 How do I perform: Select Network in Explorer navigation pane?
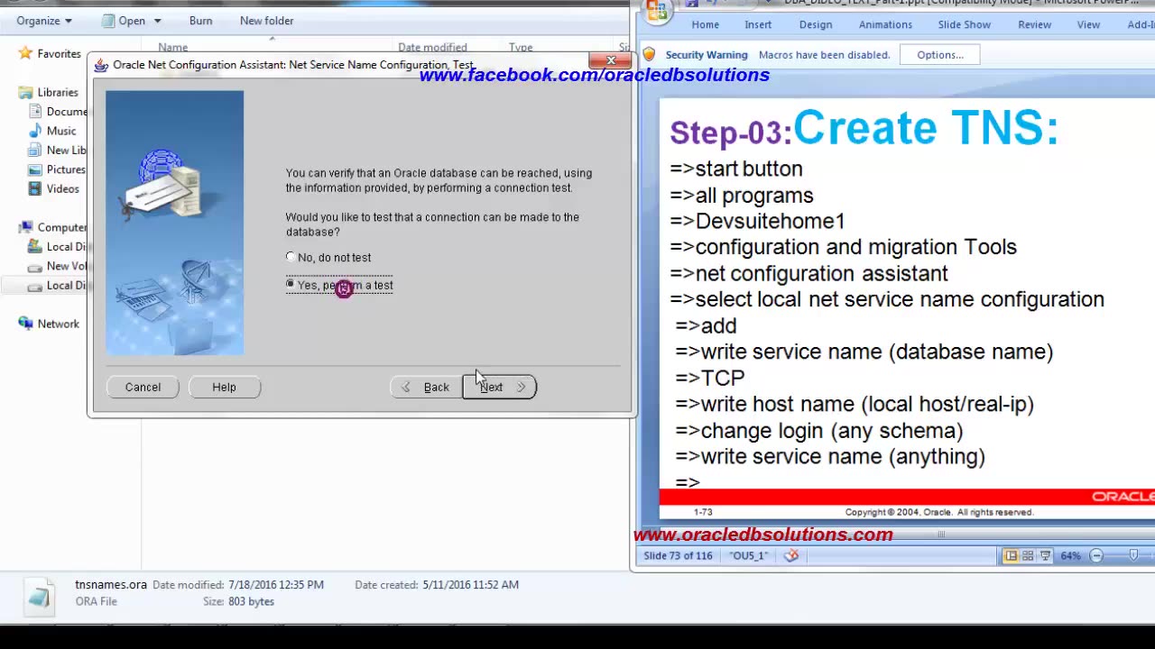pyautogui.click(x=58, y=324)
